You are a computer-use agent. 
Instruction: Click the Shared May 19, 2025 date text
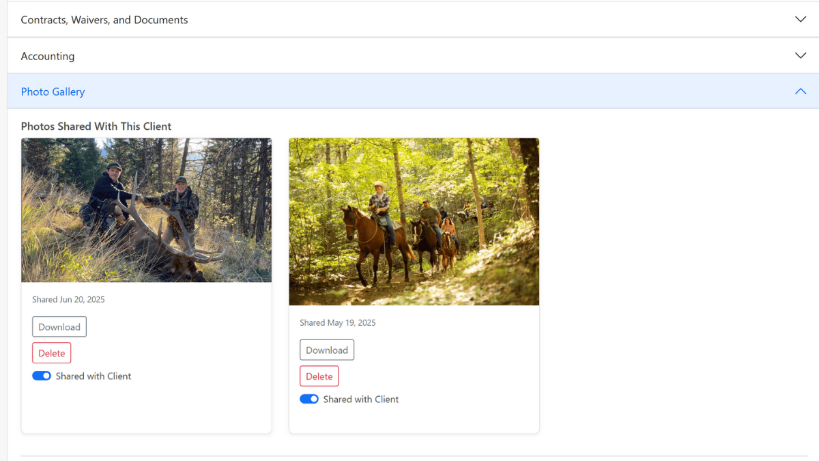click(337, 323)
